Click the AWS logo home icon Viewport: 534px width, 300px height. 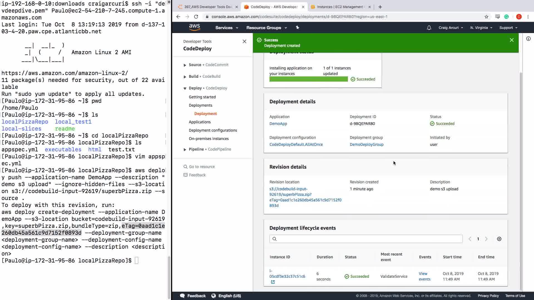pos(194,27)
